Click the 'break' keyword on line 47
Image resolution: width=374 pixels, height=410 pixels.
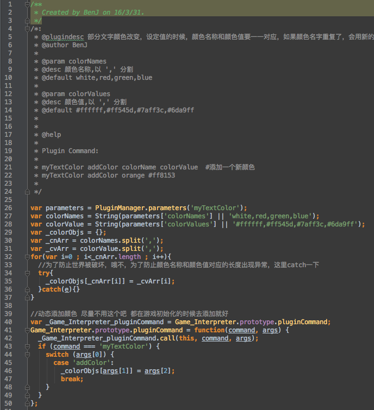71,379
